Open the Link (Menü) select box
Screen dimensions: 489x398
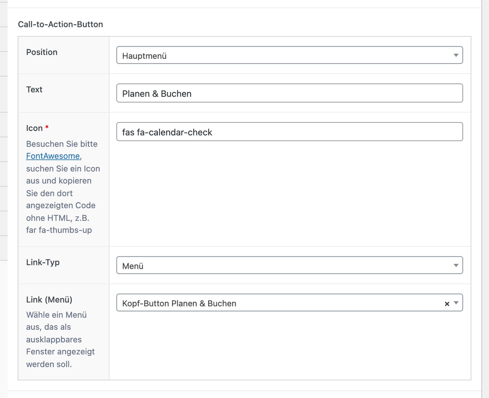click(x=289, y=303)
